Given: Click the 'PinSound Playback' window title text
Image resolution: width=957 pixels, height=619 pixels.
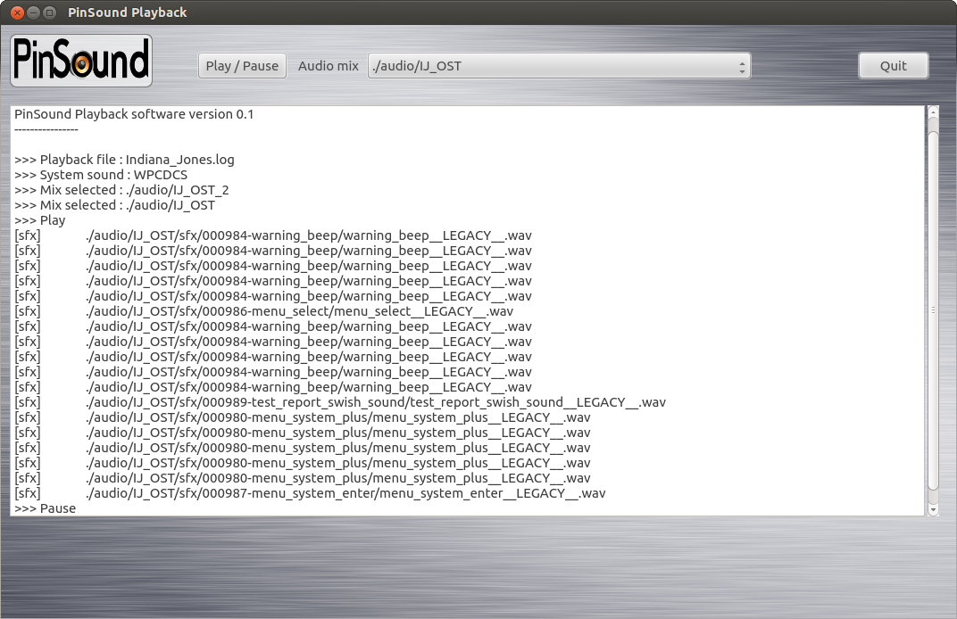Looking at the screenshot, I should click(128, 12).
